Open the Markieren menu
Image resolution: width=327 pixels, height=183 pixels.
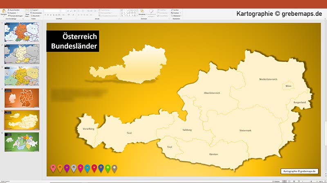pyautogui.click(x=176, y=16)
